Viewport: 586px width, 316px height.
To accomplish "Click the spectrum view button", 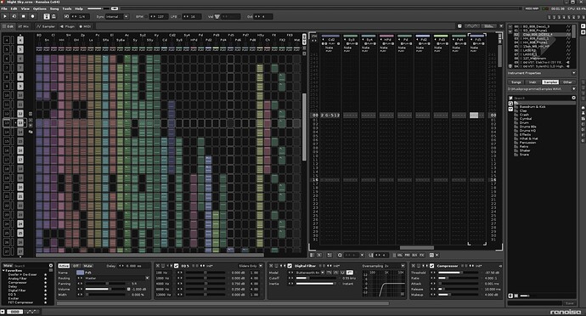I will (x=488, y=26).
